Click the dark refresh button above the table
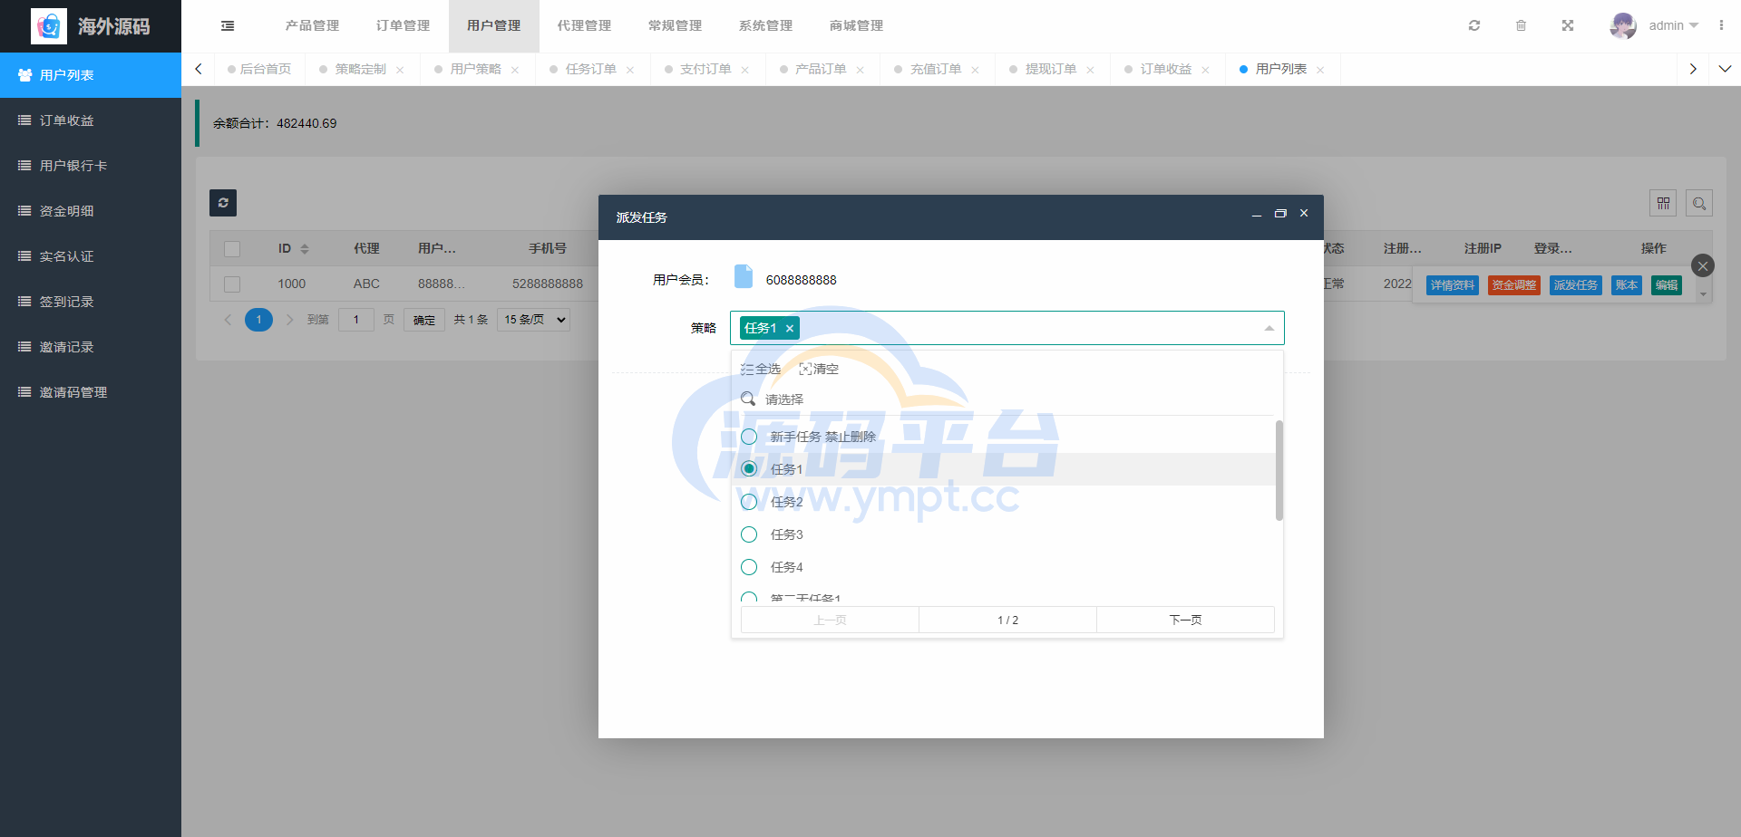This screenshot has height=837, width=1741. 223,203
